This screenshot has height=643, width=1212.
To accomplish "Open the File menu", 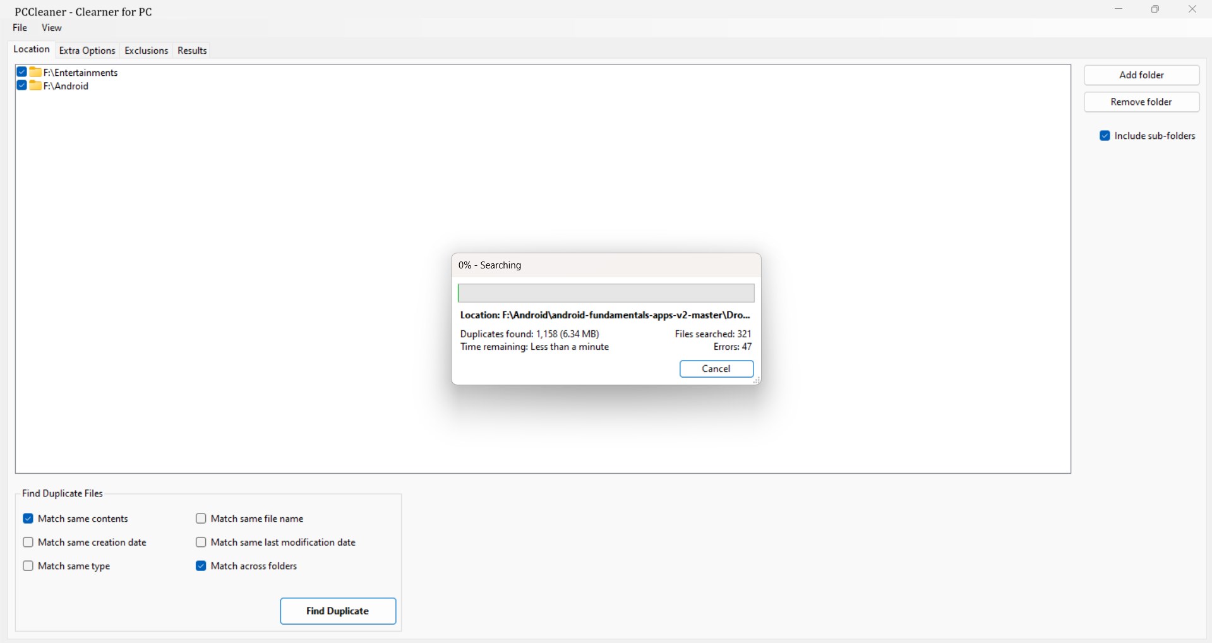I will (20, 28).
